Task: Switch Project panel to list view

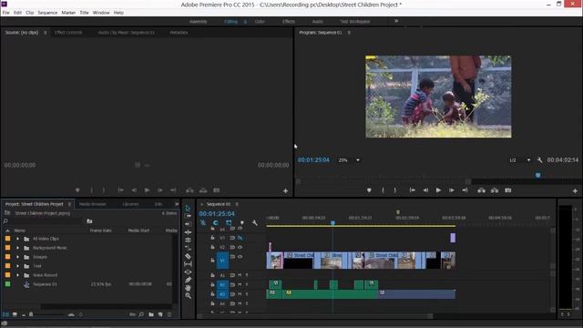Action: [5, 314]
